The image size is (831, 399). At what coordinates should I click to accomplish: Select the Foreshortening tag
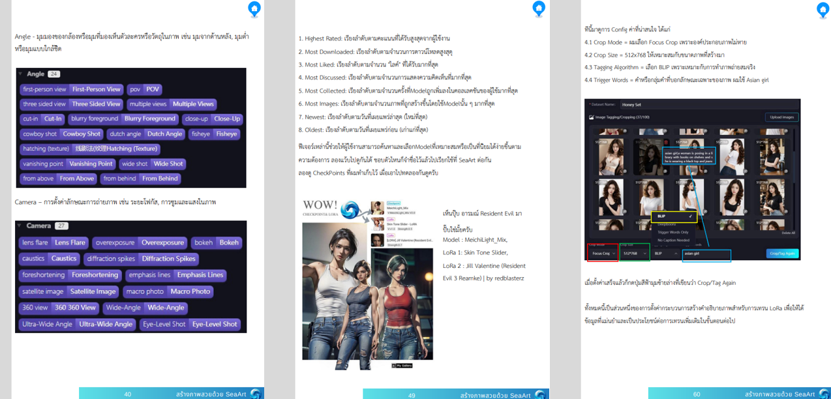pyautogui.click(x=70, y=275)
